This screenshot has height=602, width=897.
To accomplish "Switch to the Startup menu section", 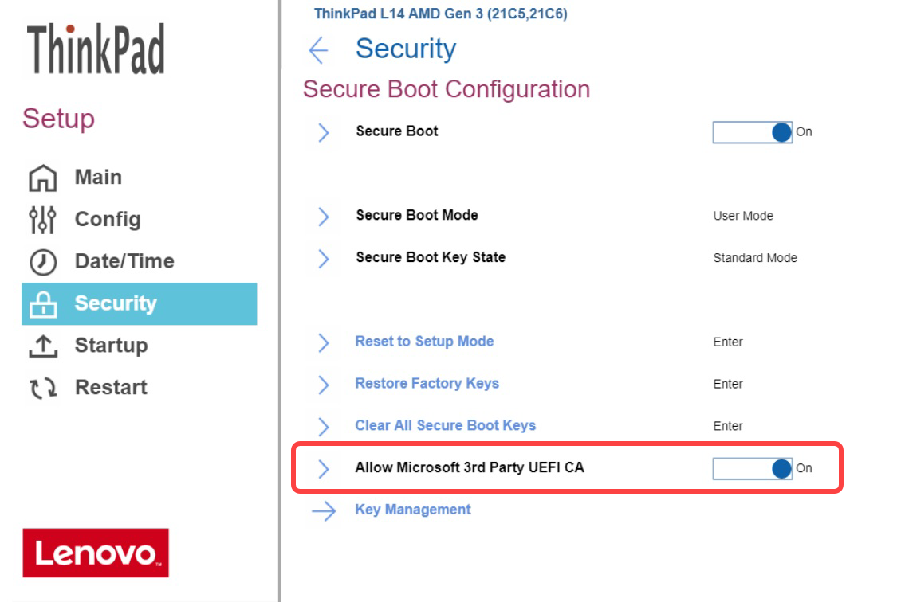I will click(111, 346).
